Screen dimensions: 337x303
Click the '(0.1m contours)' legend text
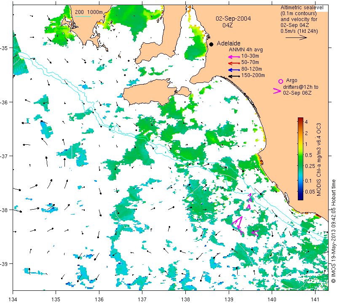click(x=299, y=13)
